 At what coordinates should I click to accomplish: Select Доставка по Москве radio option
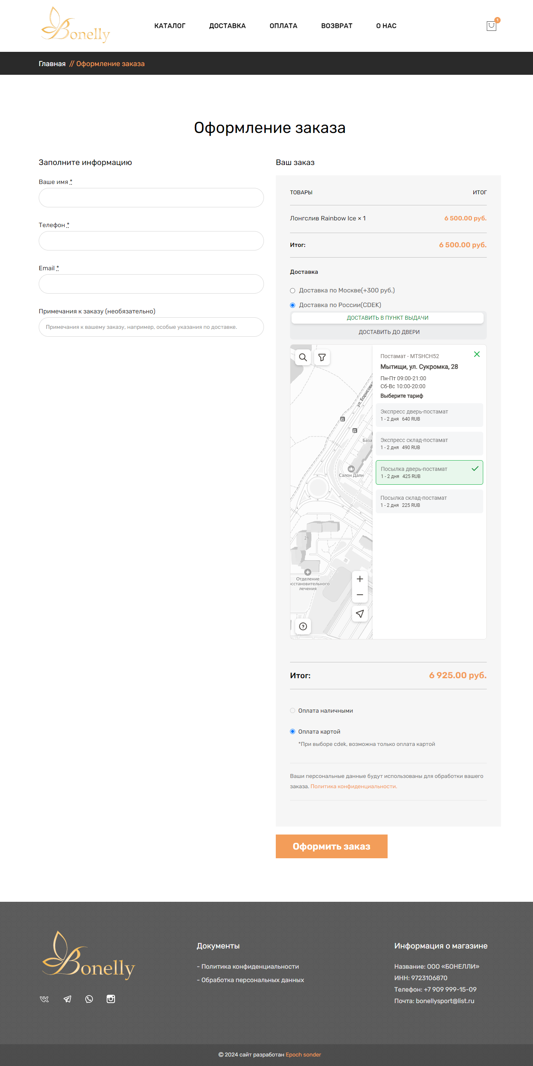coord(292,290)
